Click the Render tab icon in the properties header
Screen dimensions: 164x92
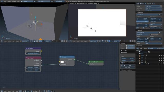[140, 4]
